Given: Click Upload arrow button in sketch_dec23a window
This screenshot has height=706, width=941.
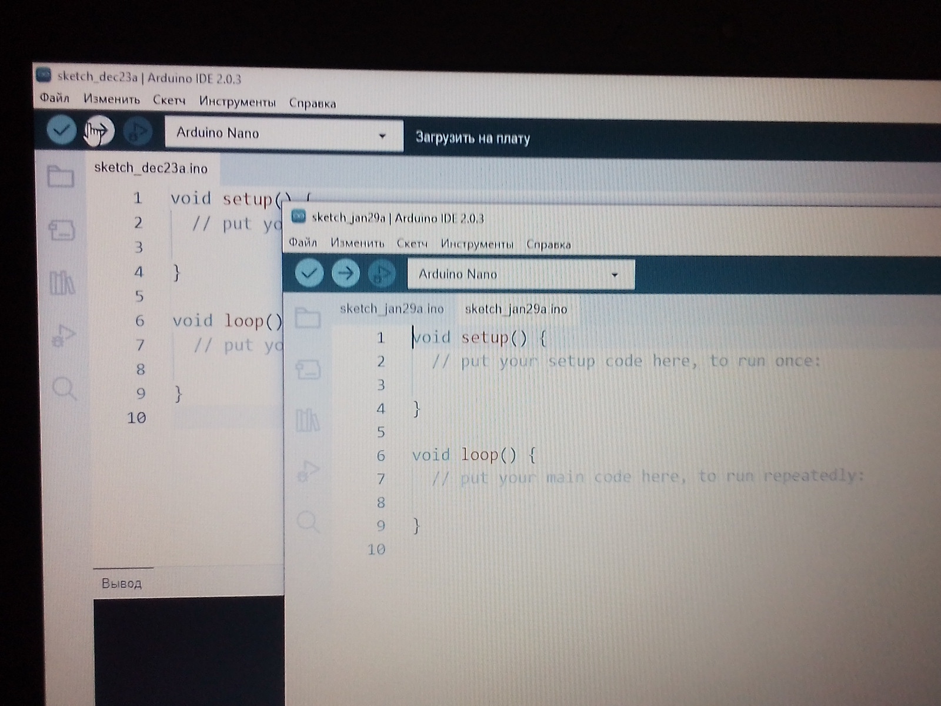Looking at the screenshot, I should coord(98,131).
